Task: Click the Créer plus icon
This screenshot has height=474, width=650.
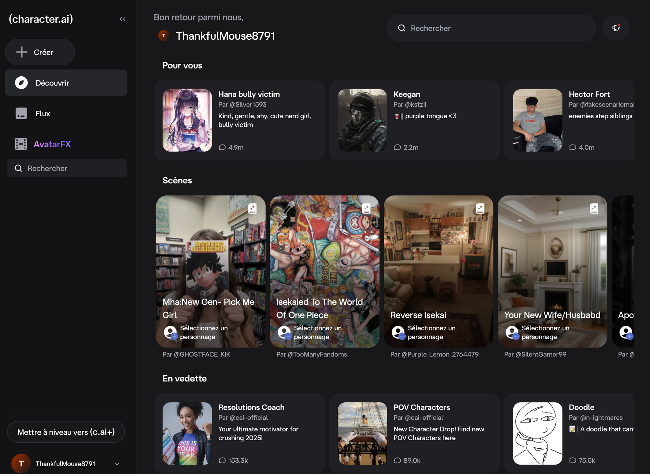Action: click(21, 52)
